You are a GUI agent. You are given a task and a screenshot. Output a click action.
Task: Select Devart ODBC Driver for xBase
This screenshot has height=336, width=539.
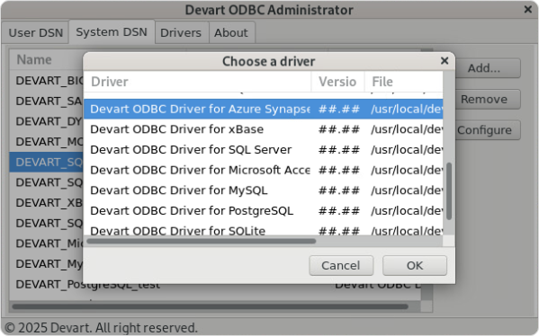tap(263, 129)
